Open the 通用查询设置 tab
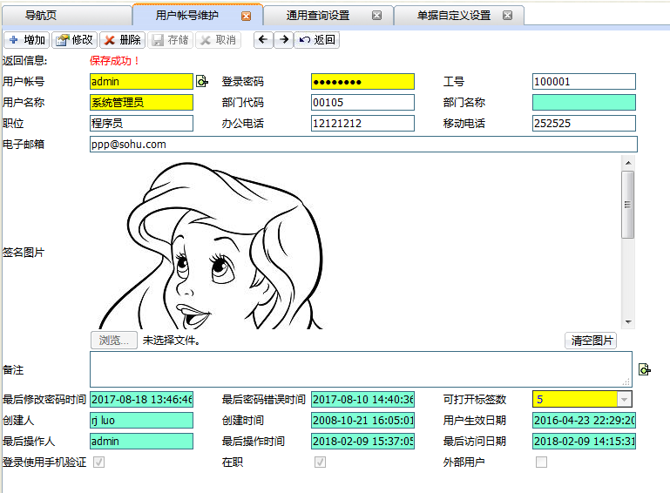 (318, 16)
